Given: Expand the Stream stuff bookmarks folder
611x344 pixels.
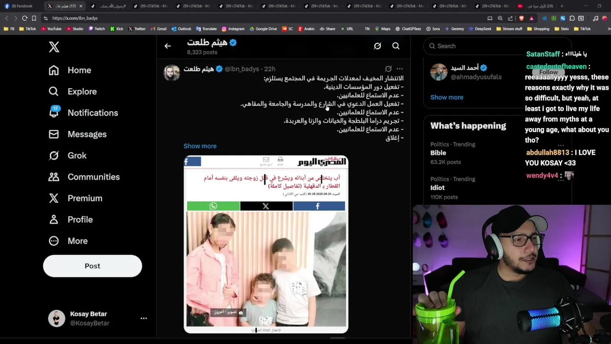Looking at the screenshot, I should click(509, 29).
